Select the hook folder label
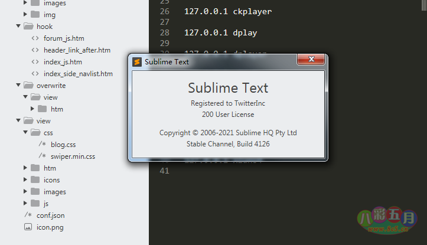The height and width of the screenshot is (245, 427). coord(45,27)
